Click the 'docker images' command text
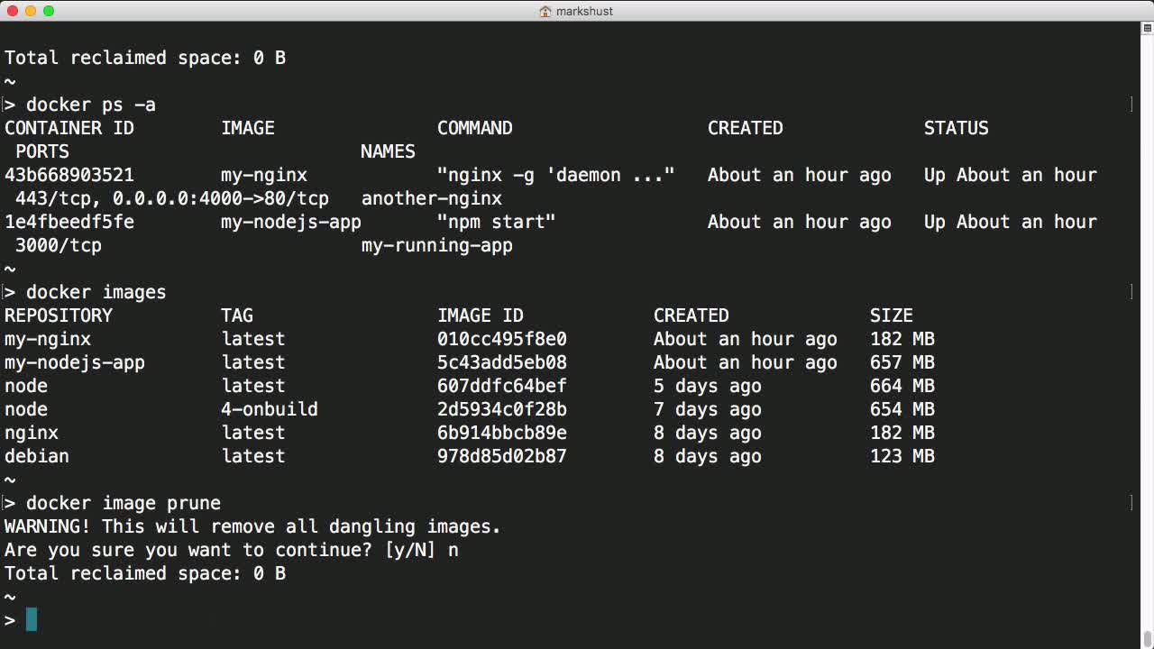Screen dimensions: 1154x649 pos(96,292)
